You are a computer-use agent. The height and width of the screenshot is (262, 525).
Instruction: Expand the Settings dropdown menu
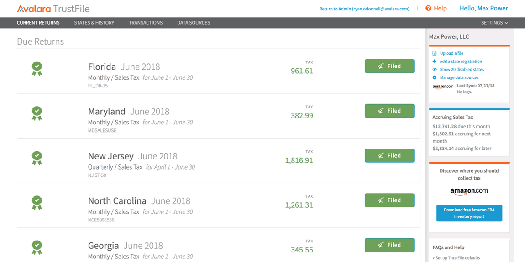[x=494, y=23]
